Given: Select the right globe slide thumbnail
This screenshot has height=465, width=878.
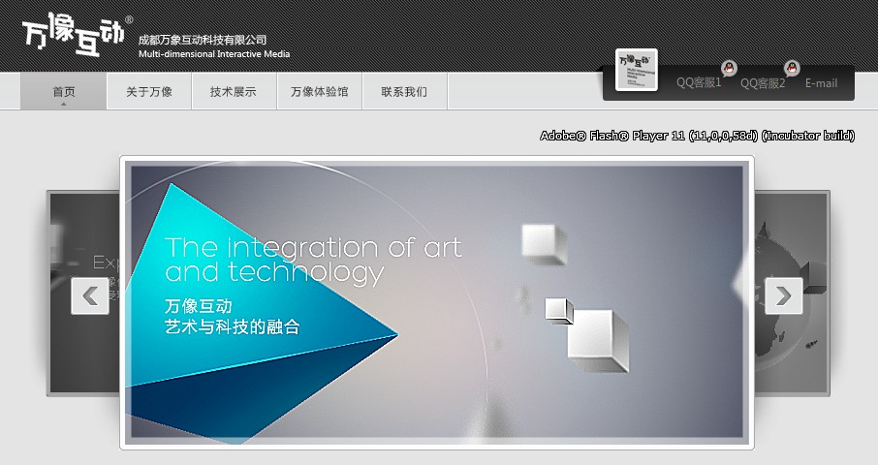Looking at the screenshot, I should coord(791,294).
